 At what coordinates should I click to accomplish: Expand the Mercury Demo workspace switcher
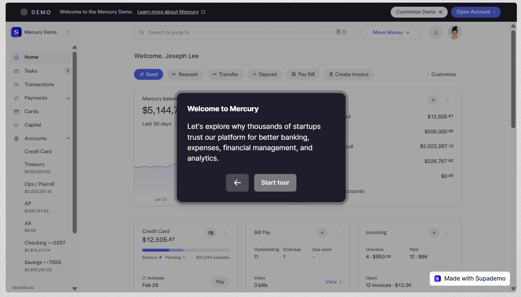[x=68, y=32]
